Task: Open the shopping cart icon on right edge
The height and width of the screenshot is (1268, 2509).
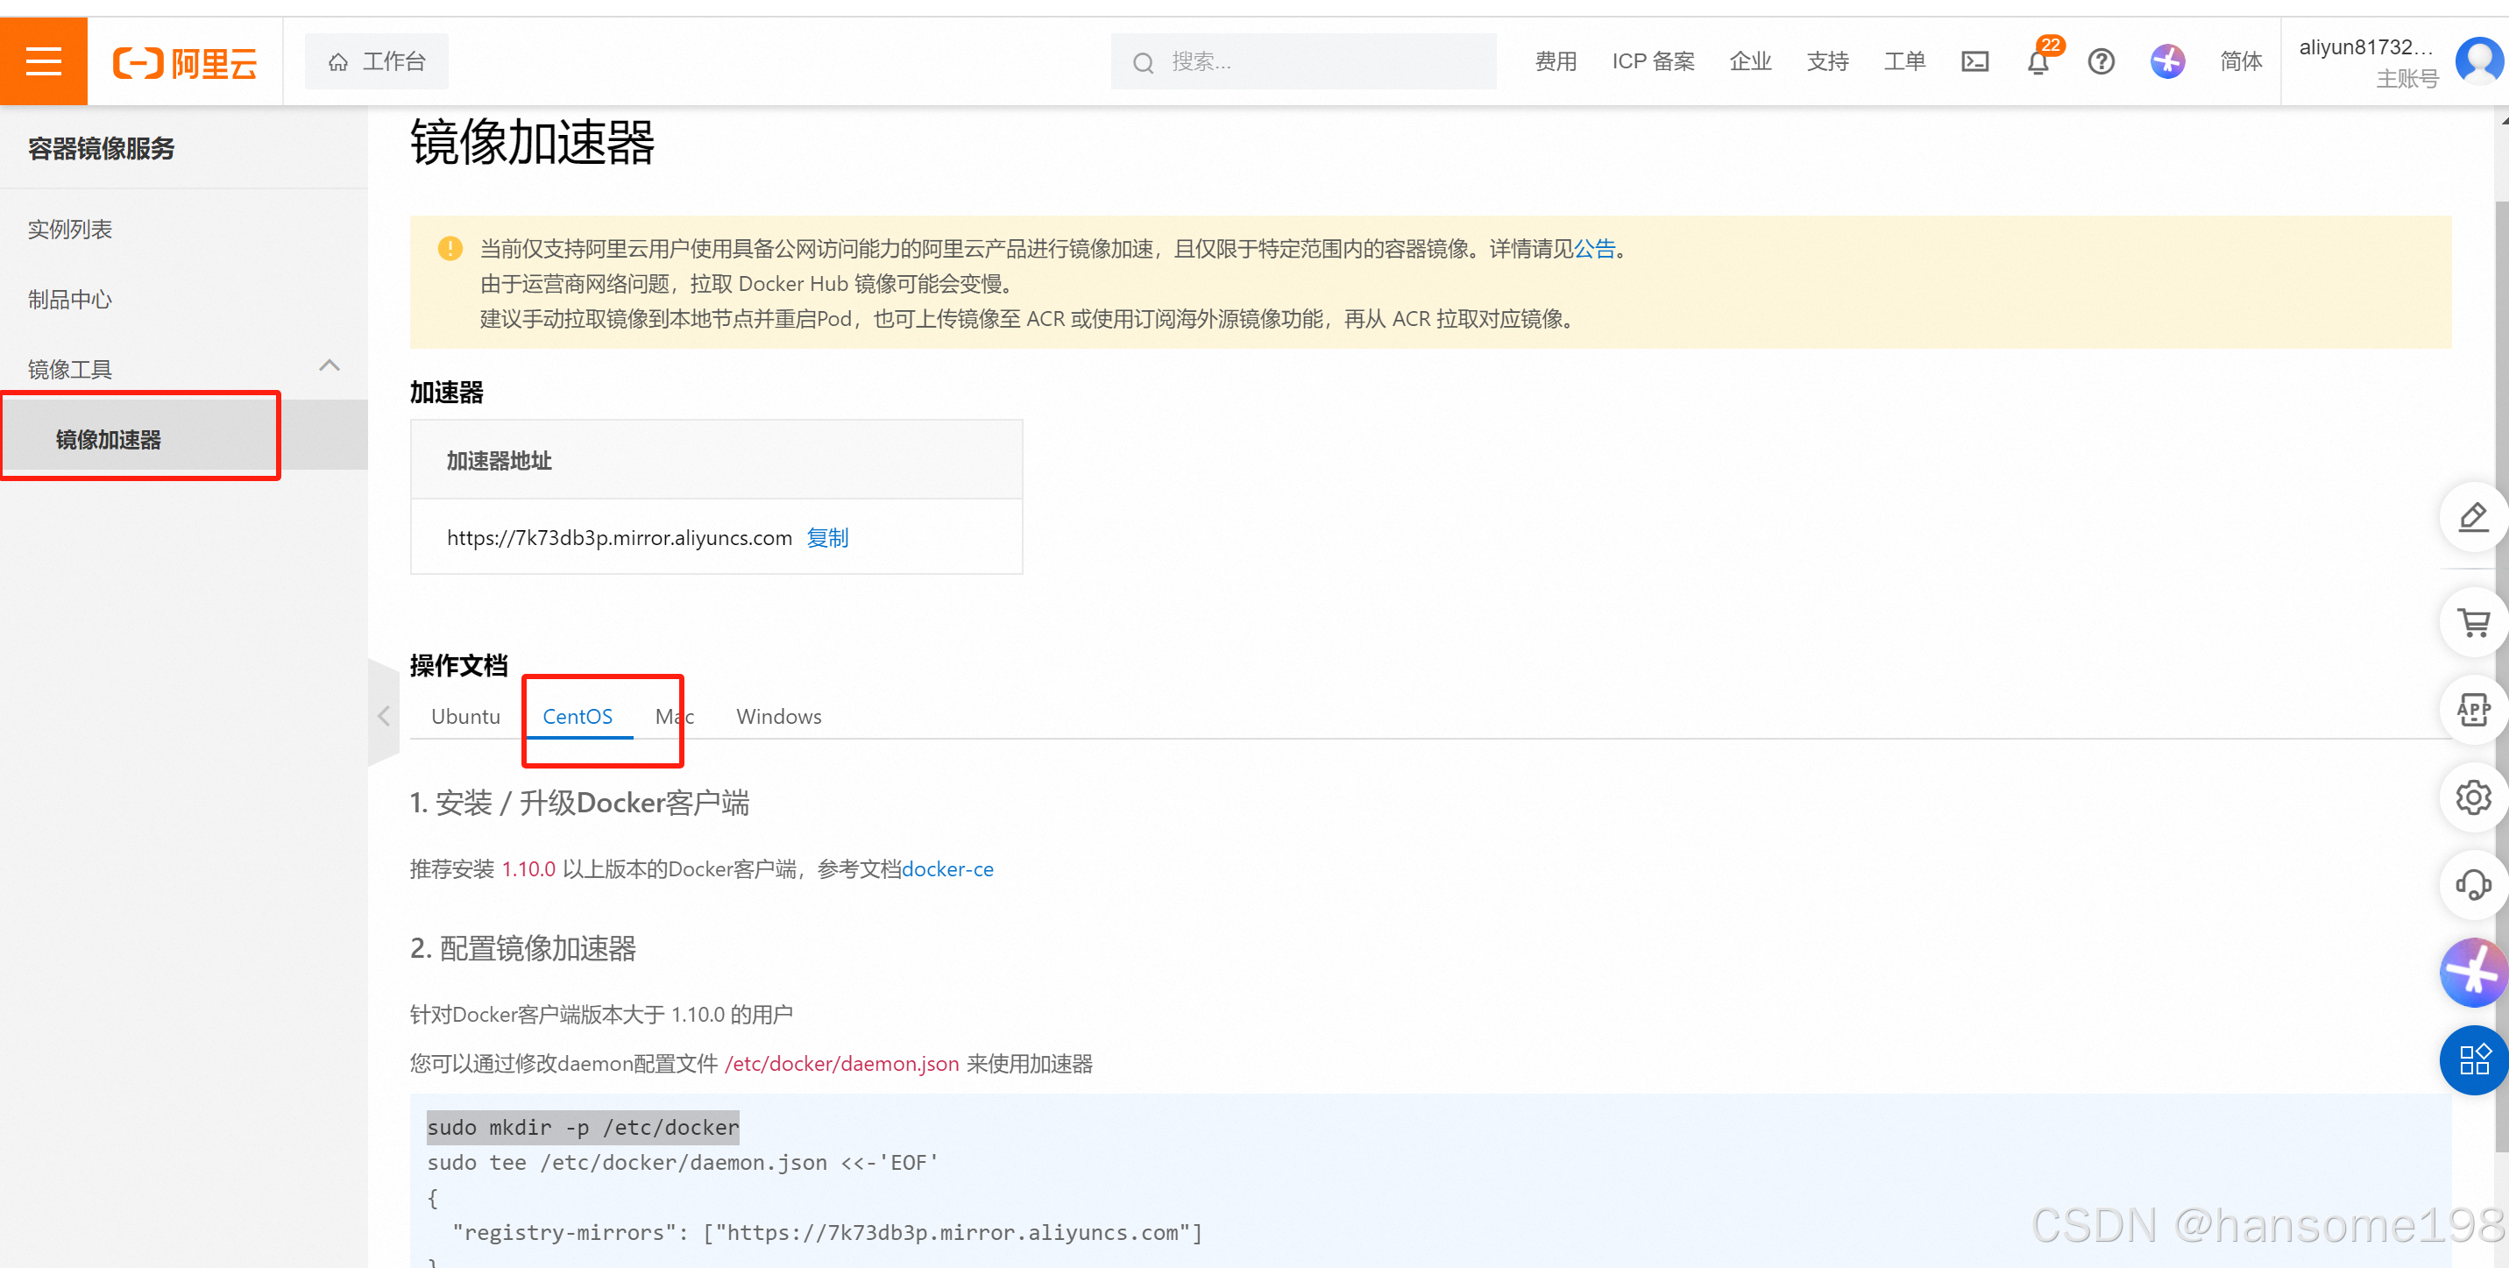Action: point(2473,622)
